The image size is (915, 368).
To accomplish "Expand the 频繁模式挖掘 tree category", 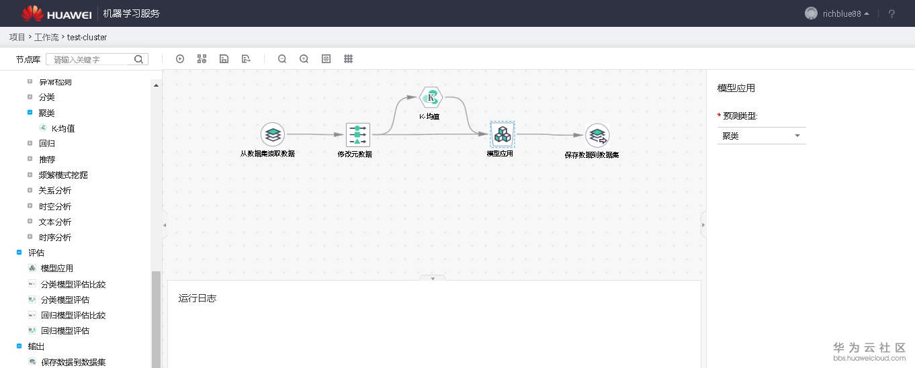I will pos(30,175).
